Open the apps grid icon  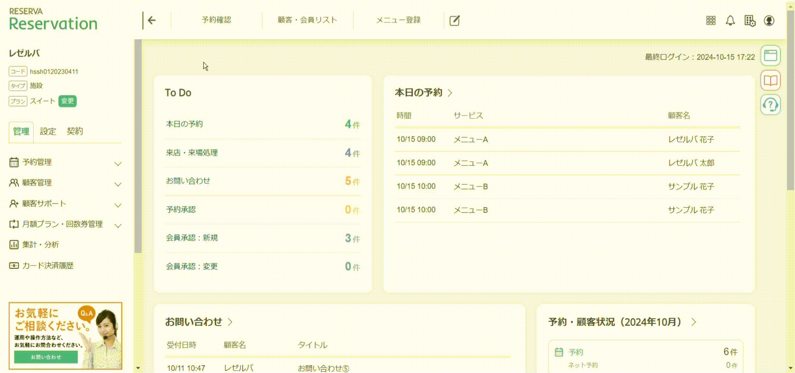(x=711, y=20)
